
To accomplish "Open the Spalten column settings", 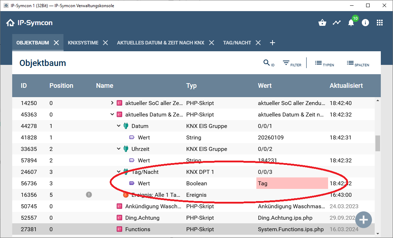I will coord(358,63).
